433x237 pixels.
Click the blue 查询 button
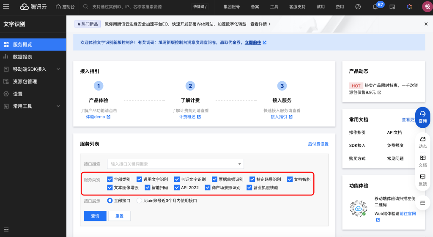coord(95,216)
